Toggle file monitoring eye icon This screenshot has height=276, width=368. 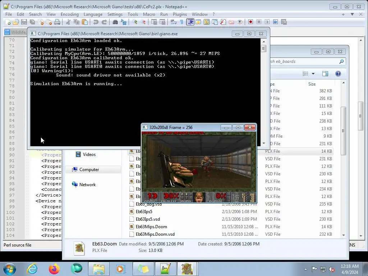click(x=240, y=22)
